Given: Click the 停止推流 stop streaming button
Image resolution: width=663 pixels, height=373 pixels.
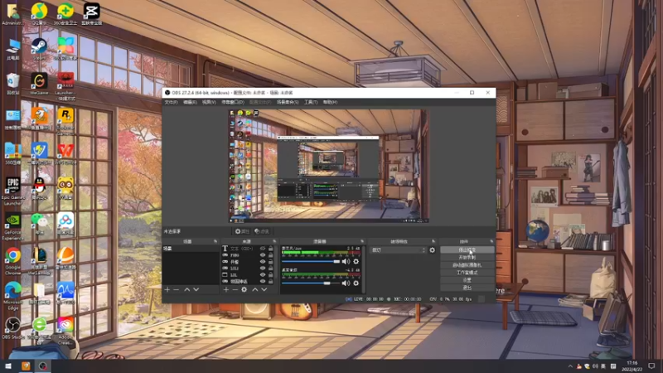Looking at the screenshot, I should click(467, 250).
